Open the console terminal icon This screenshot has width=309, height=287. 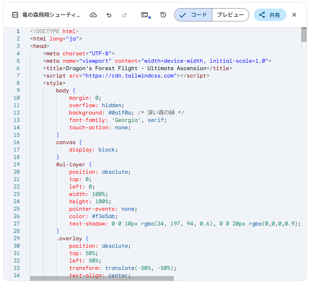point(146,15)
